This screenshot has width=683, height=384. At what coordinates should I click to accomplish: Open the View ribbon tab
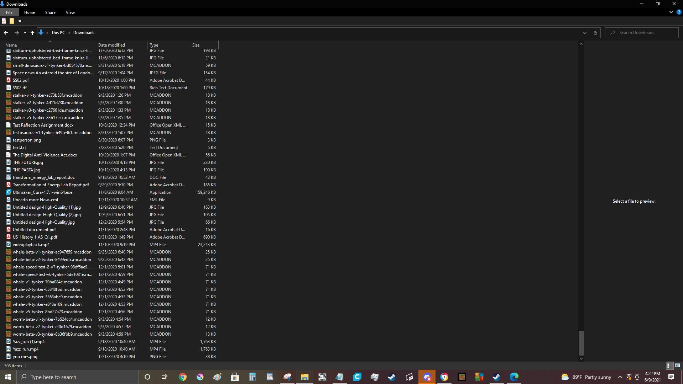point(70,12)
